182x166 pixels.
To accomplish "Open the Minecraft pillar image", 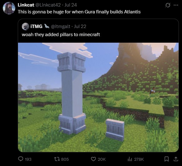I will pos(98,97).
